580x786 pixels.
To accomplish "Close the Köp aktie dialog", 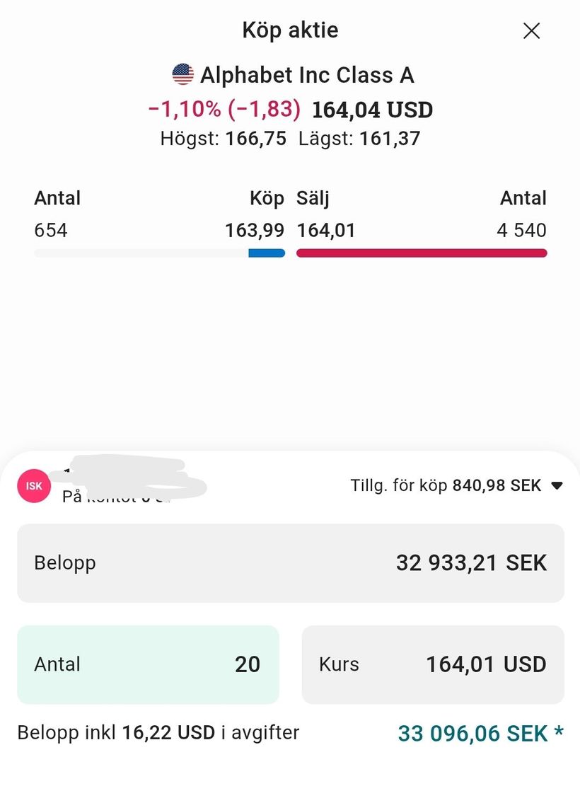I will 530,30.
